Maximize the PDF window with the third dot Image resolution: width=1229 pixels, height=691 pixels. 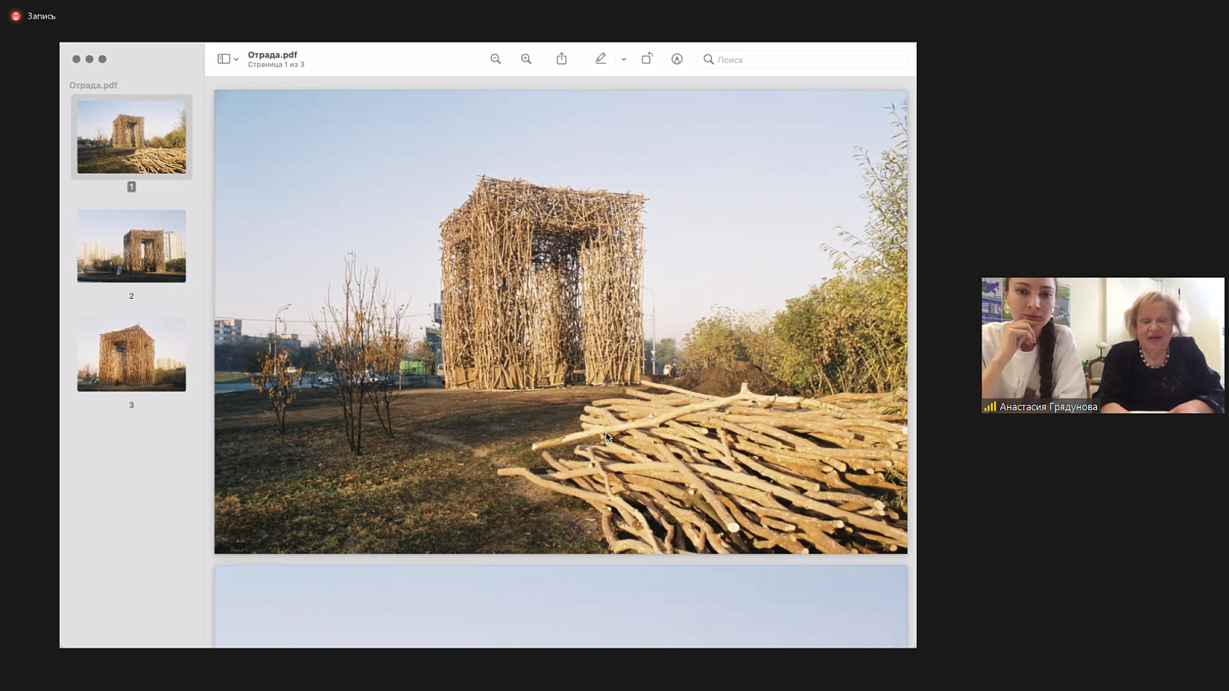click(102, 59)
